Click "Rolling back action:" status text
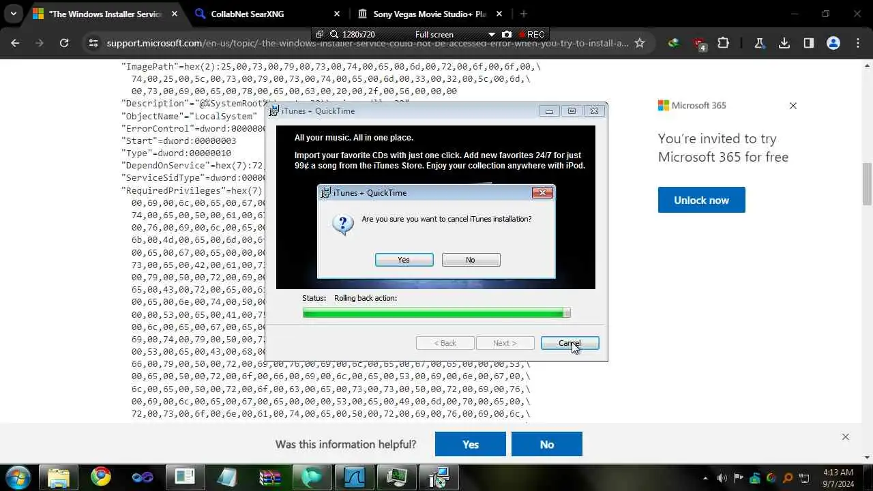The width and height of the screenshot is (873, 491). tap(366, 298)
